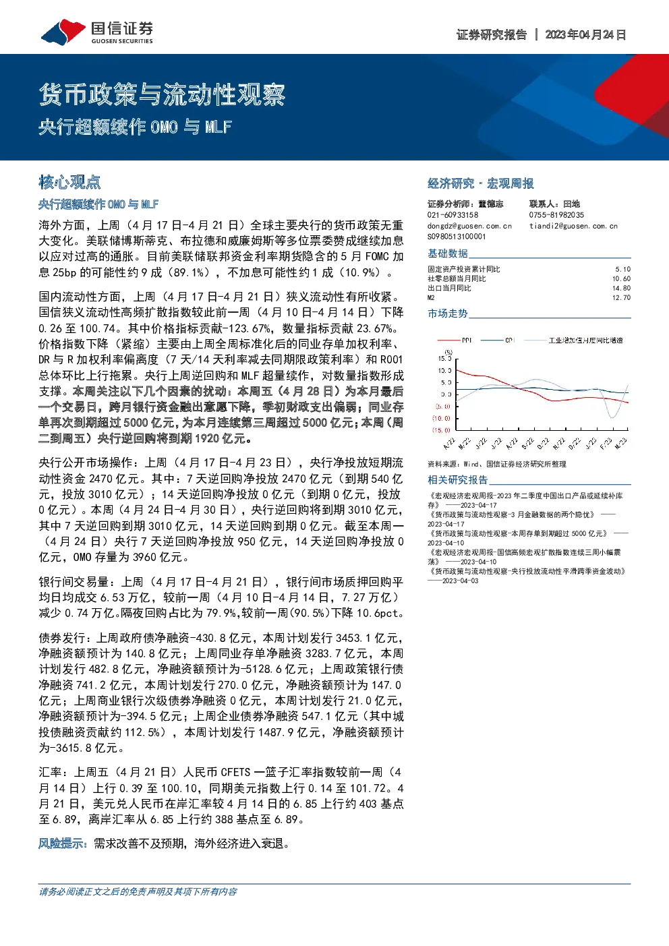Click the 固定资产投资累计同比 row
Screen dimensions: 669x946
click(x=529, y=269)
